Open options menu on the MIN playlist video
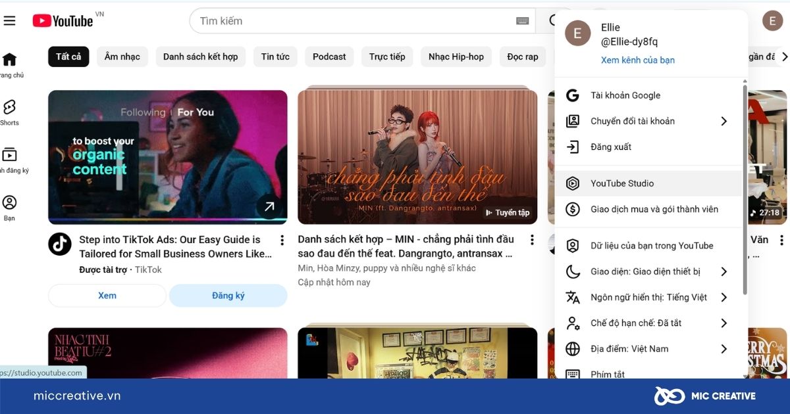The width and height of the screenshot is (790, 414). 532,240
